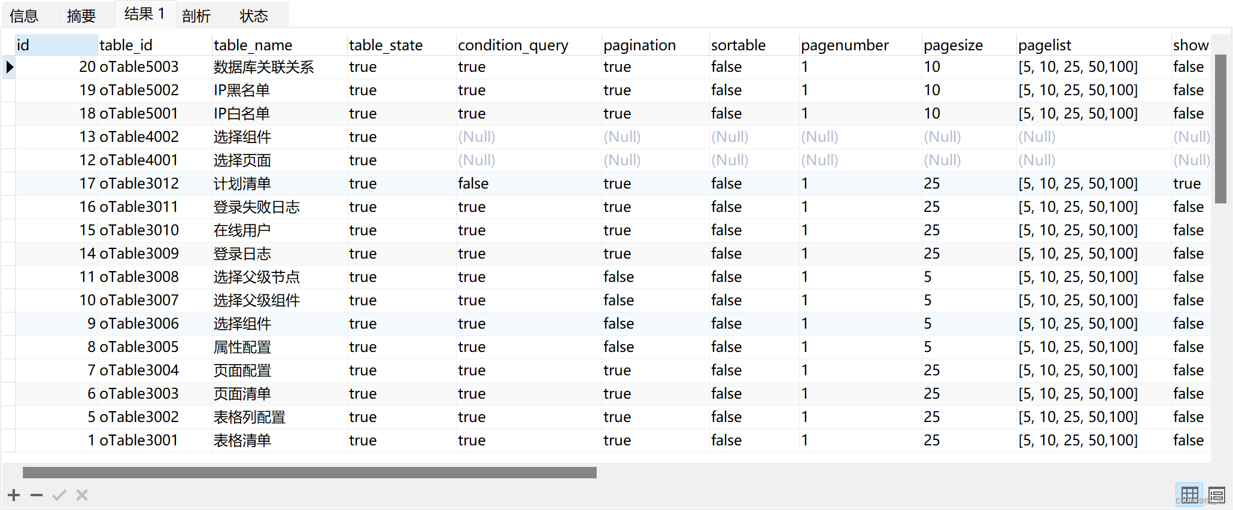Click the discard changes X icon
Image resolution: width=1233 pixels, height=510 pixels.
coord(82,495)
